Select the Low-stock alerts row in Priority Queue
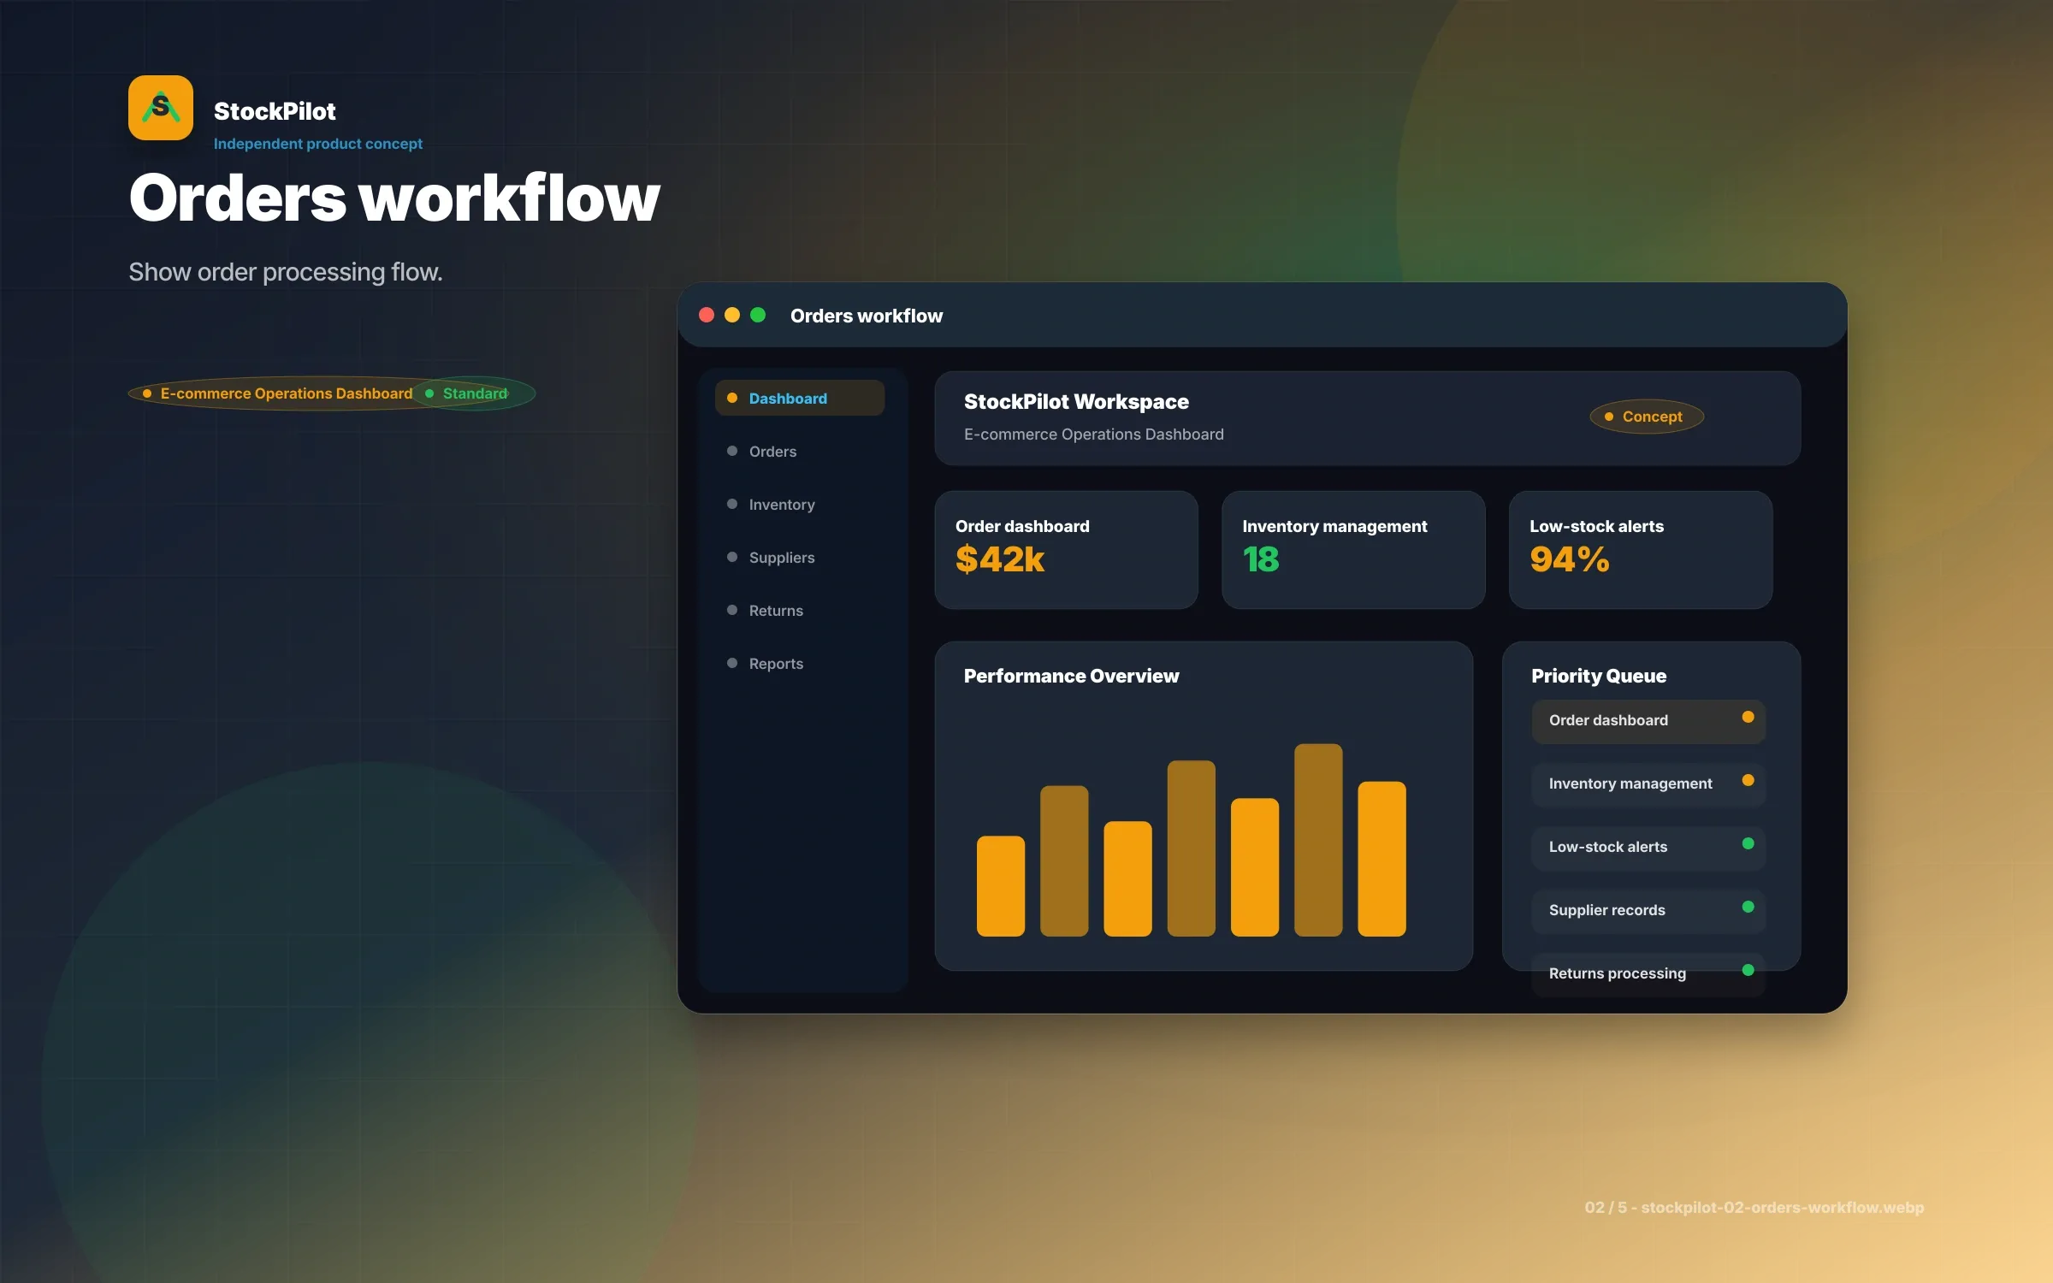 1648,848
